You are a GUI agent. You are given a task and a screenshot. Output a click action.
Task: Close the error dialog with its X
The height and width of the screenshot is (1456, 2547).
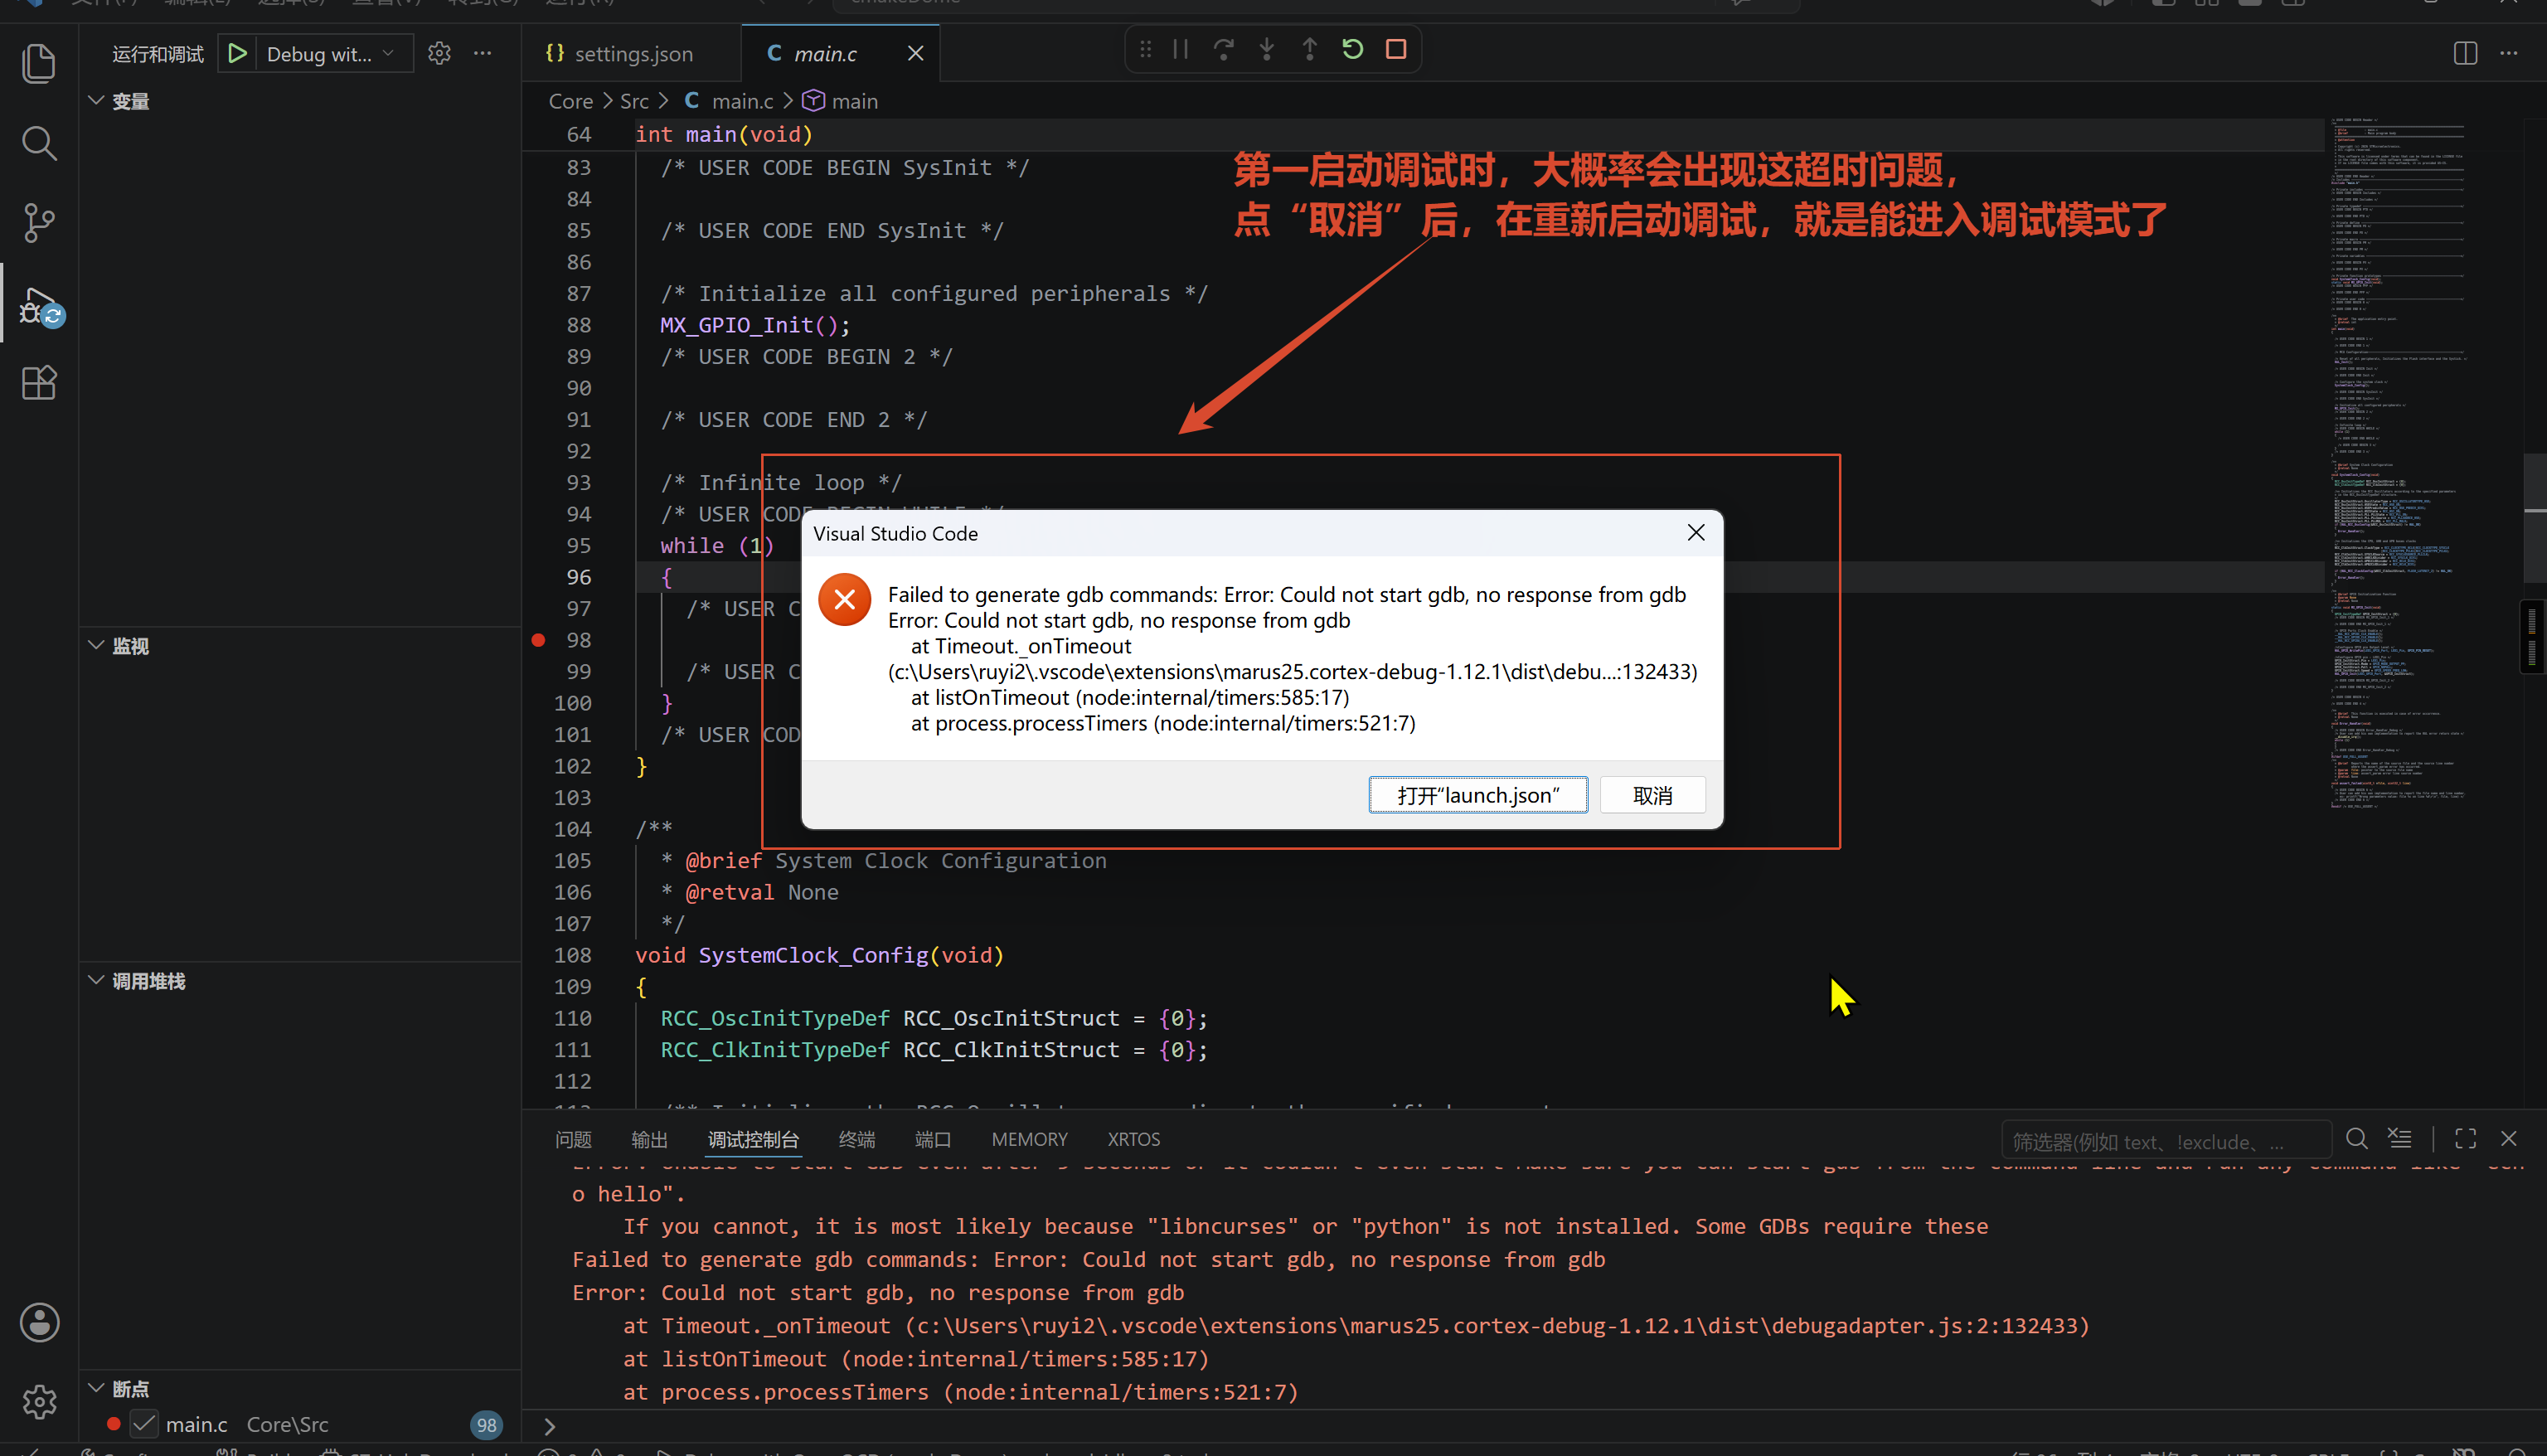(x=1696, y=533)
